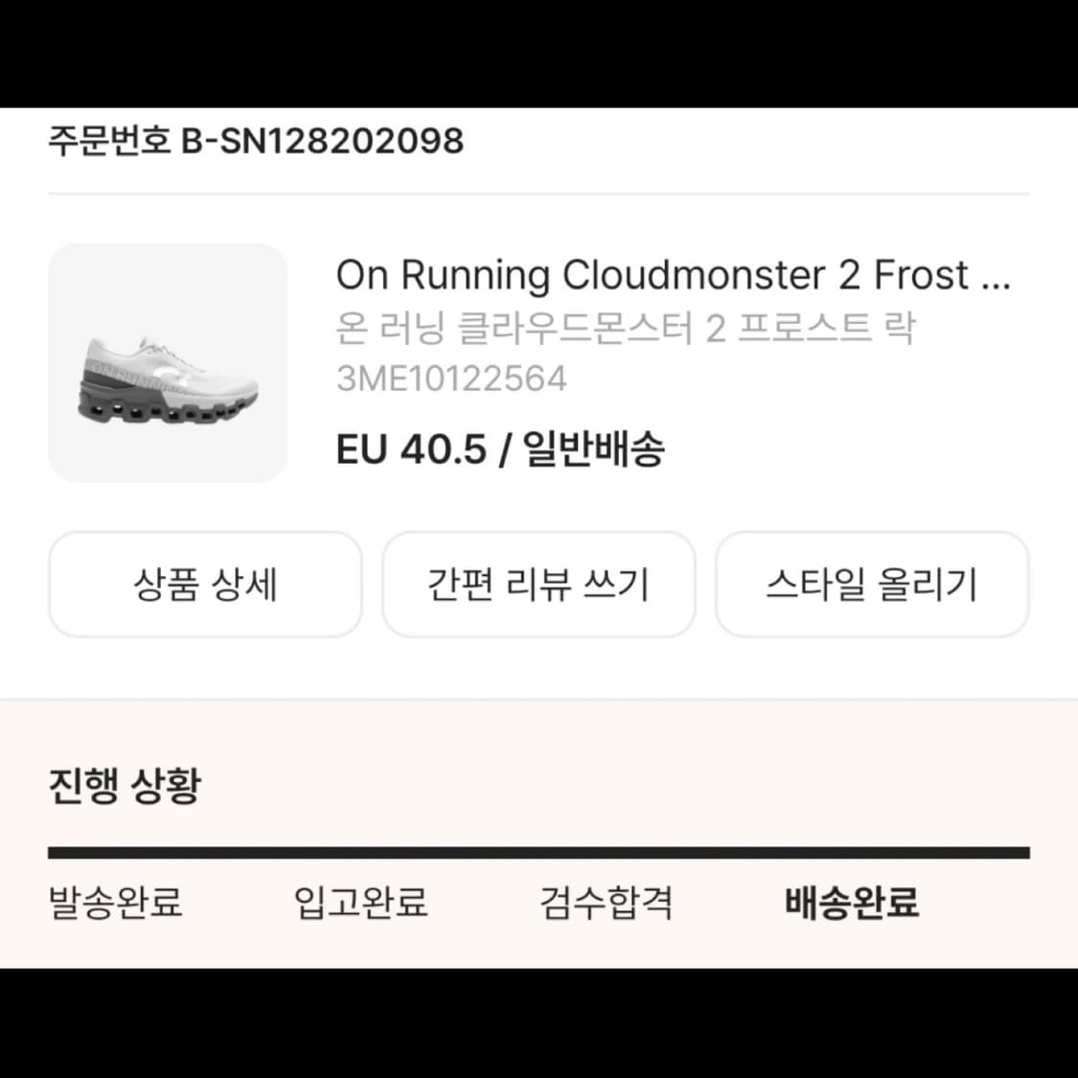Tap 간편 리뷰 쓰기 to write a review

(x=539, y=585)
